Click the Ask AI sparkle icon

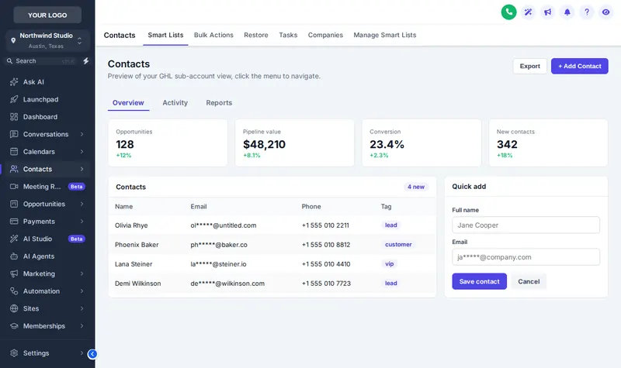point(14,82)
